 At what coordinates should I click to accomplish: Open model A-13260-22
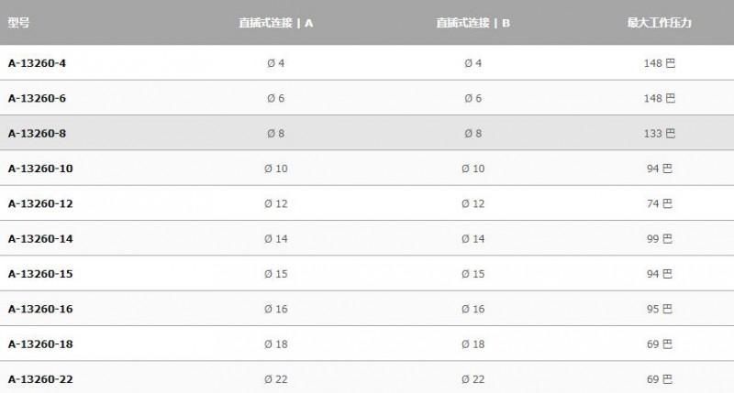40,379
